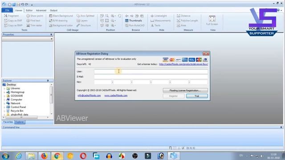Activate Show point tool
Image resolution: width=285 pixels, height=160 pixels.
[x=35, y=16]
